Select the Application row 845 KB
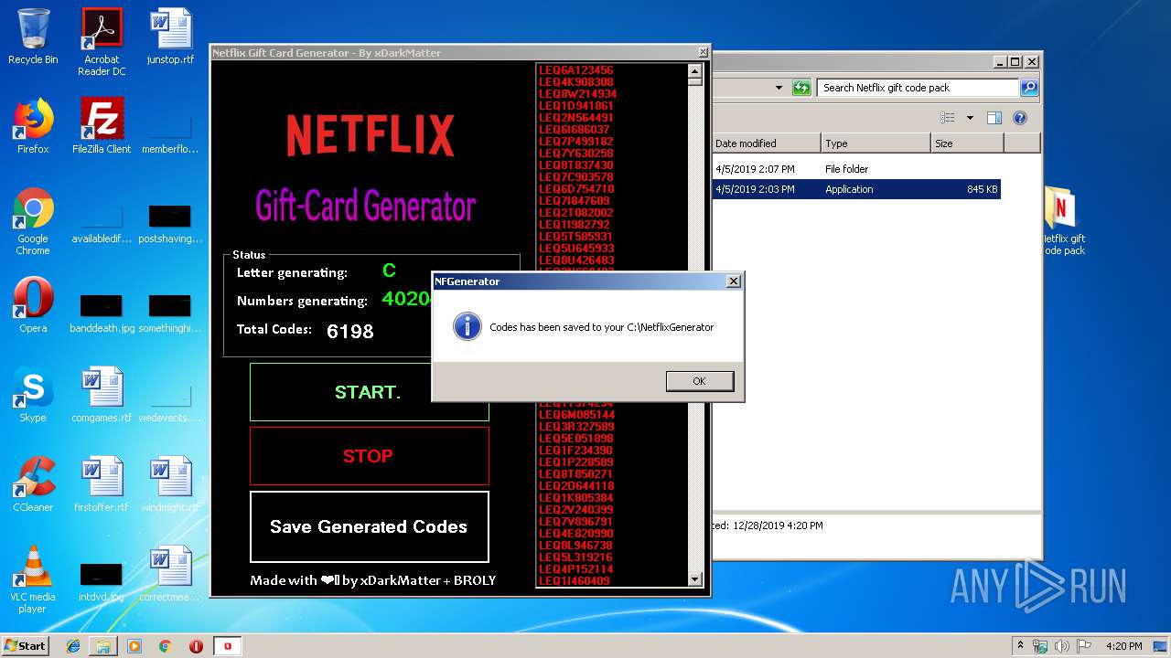1171x658 pixels. point(856,189)
